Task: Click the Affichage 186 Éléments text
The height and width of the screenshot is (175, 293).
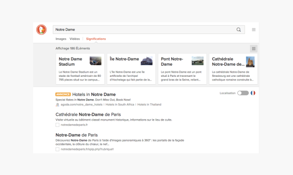Action: pyautogui.click(x=73, y=48)
